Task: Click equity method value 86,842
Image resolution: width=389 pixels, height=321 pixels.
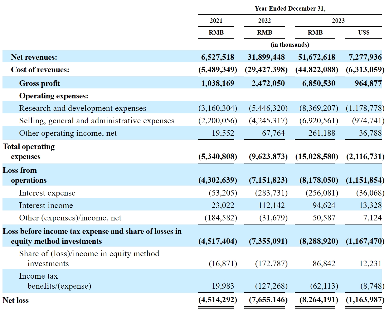Action: tap(324, 264)
